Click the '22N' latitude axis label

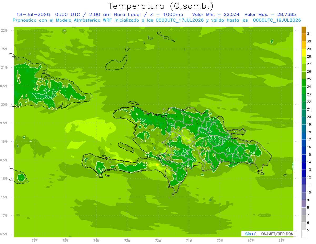click(4, 31)
